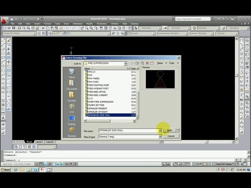Click Create New Folder icon in dialog
Image resolution: width=251 pixels, height=188 pixels.
[x=152, y=63]
